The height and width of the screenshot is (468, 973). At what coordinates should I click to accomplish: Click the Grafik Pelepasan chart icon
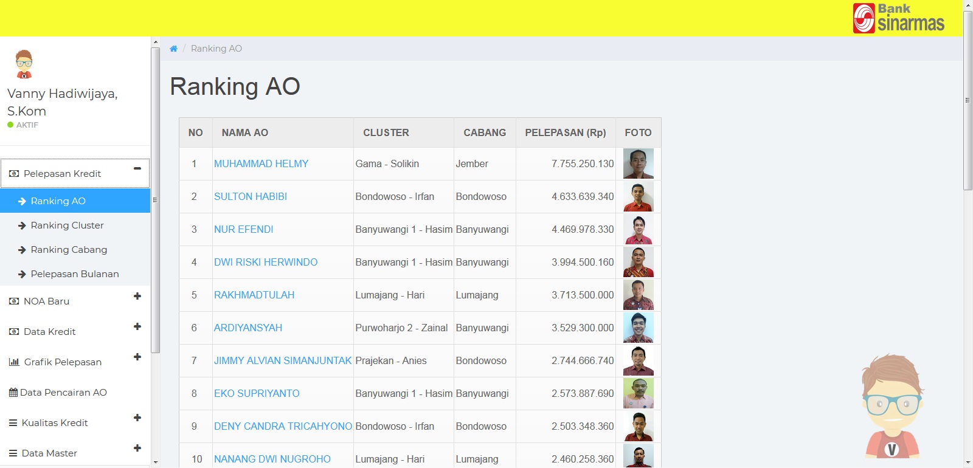(14, 362)
